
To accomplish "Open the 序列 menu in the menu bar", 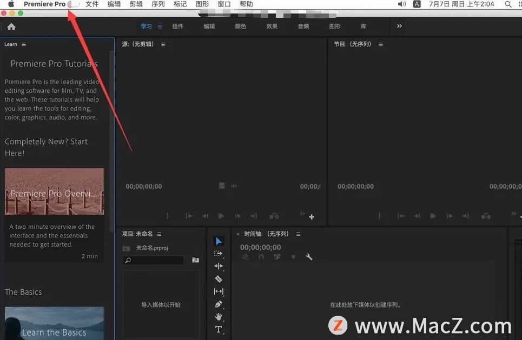I will coord(158,4).
